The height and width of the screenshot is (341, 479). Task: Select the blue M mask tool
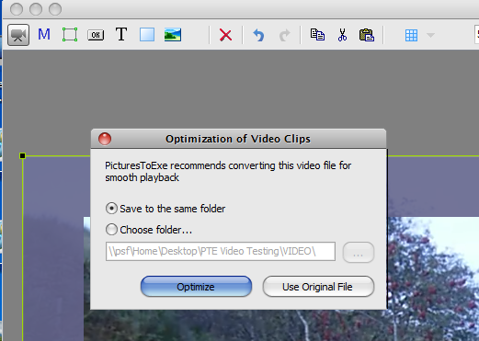point(44,34)
